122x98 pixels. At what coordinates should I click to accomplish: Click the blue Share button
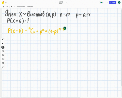113,3
